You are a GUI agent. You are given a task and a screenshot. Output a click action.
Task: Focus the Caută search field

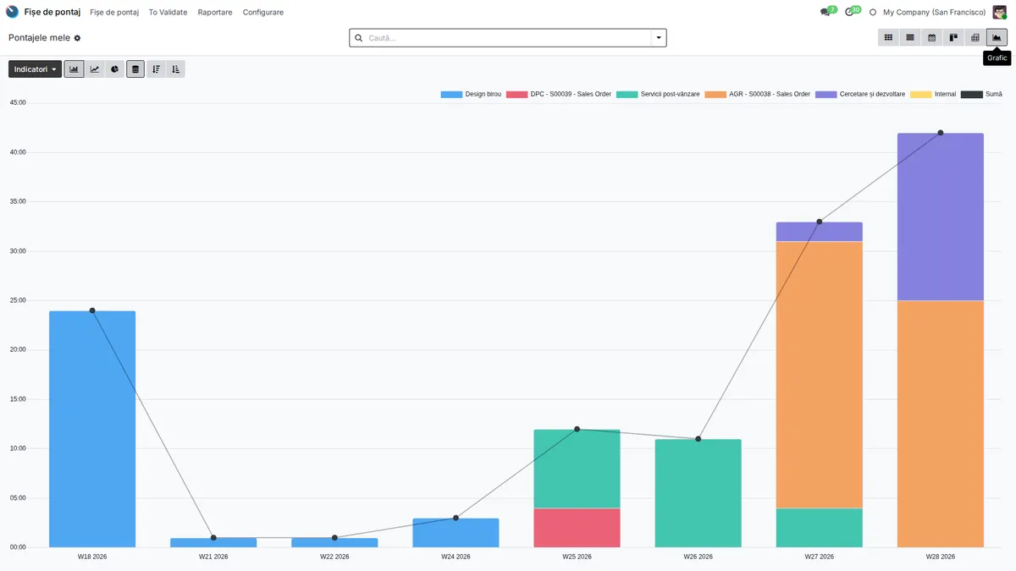tap(508, 38)
